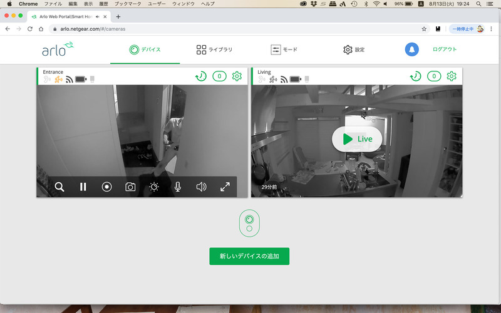
Task: Open the ファイル menu in menu bar
Action: [x=53, y=4]
